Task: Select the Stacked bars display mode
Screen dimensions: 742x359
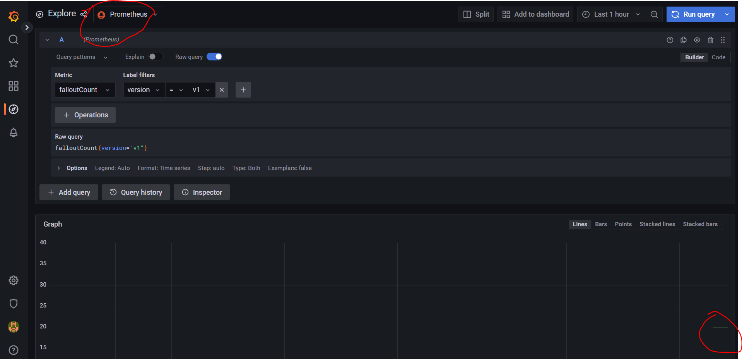Action: pos(700,224)
